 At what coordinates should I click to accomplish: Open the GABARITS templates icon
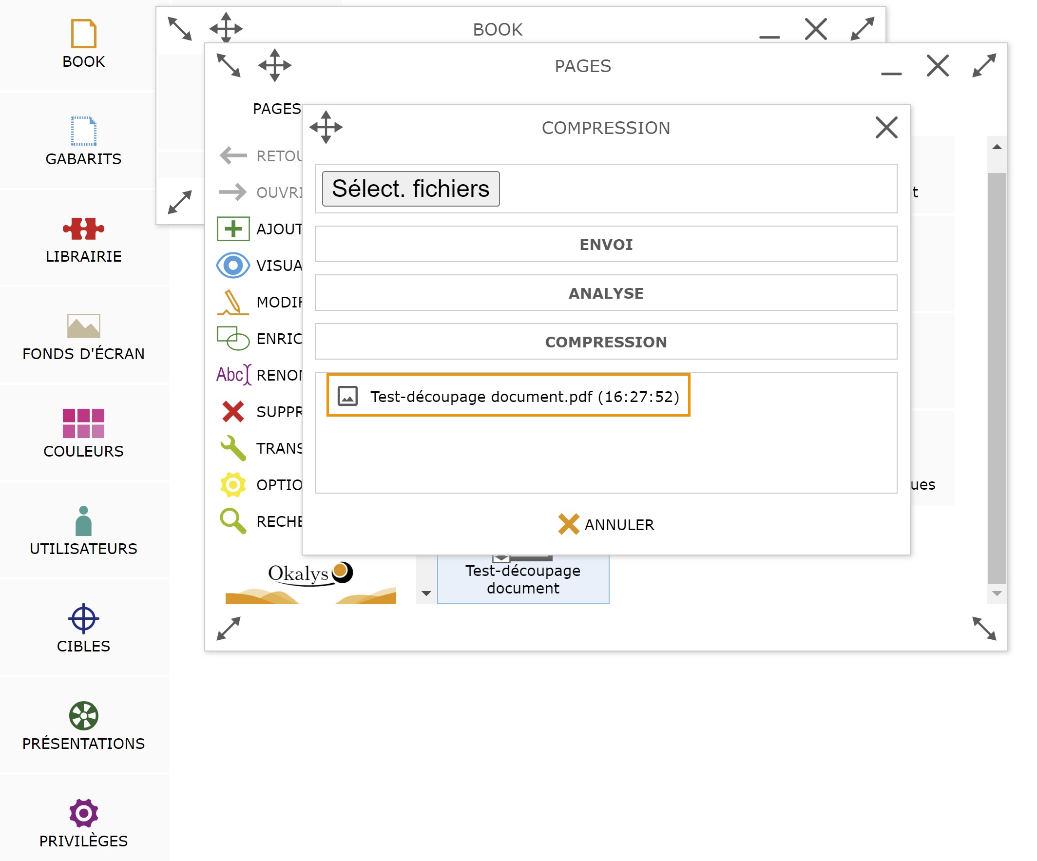point(83,141)
